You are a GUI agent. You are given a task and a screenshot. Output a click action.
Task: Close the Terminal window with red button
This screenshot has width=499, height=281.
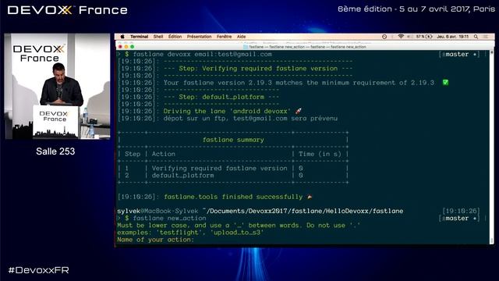[120, 47]
